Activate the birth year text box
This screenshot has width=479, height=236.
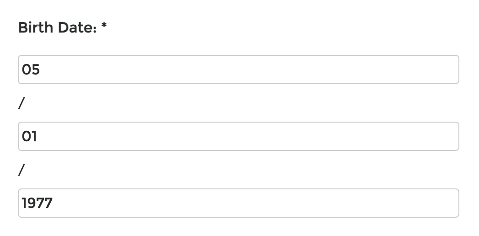[x=239, y=203]
